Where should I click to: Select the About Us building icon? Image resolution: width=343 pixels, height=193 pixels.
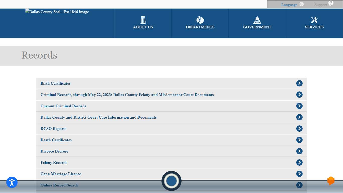[x=143, y=20]
